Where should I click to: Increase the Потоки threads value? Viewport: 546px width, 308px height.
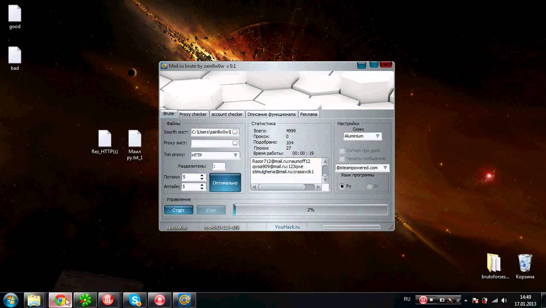point(202,175)
